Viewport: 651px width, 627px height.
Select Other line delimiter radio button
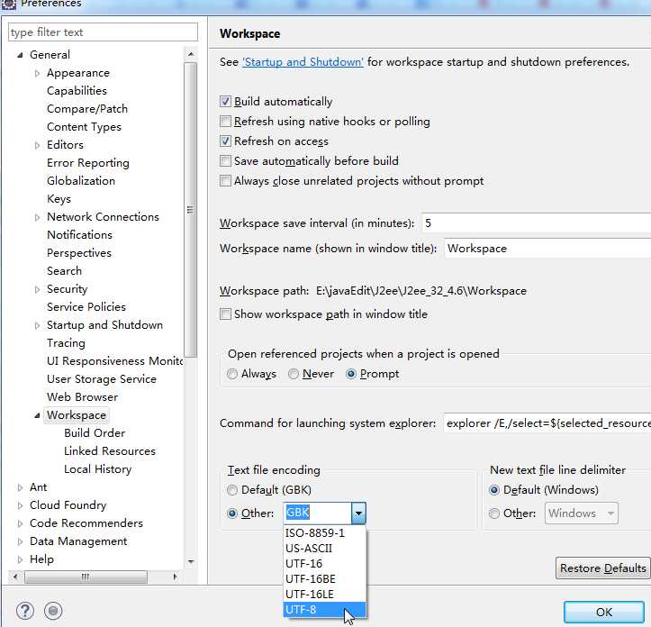pyautogui.click(x=494, y=513)
